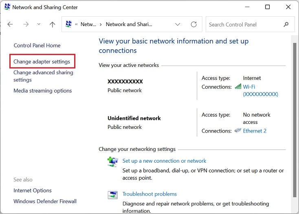Image resolution: width=299 pixels, height=214 pixels.
Task: Click the breadcrumb double-chevron overflow
Action: click(76, 24)
